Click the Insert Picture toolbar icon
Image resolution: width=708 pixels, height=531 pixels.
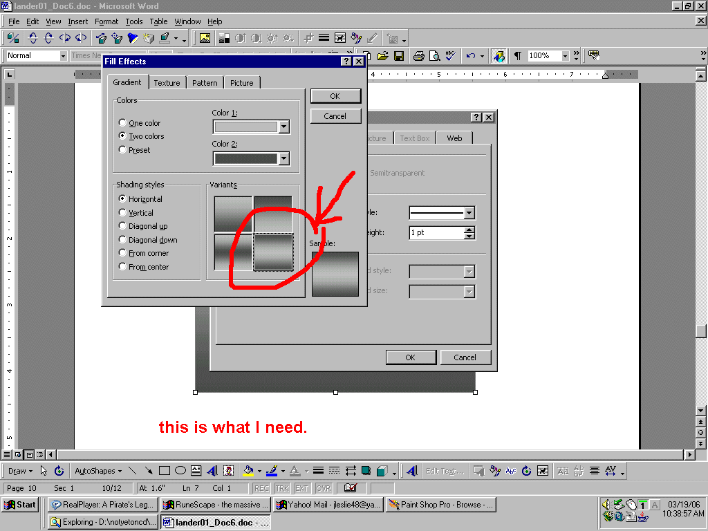(205, 39)
